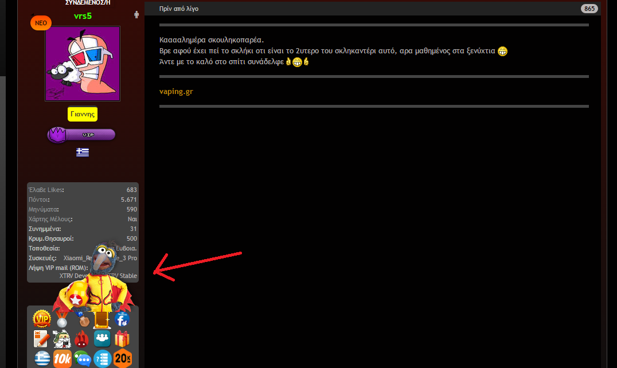
Task: Click the silver medal badge
Action: point(62,319)
